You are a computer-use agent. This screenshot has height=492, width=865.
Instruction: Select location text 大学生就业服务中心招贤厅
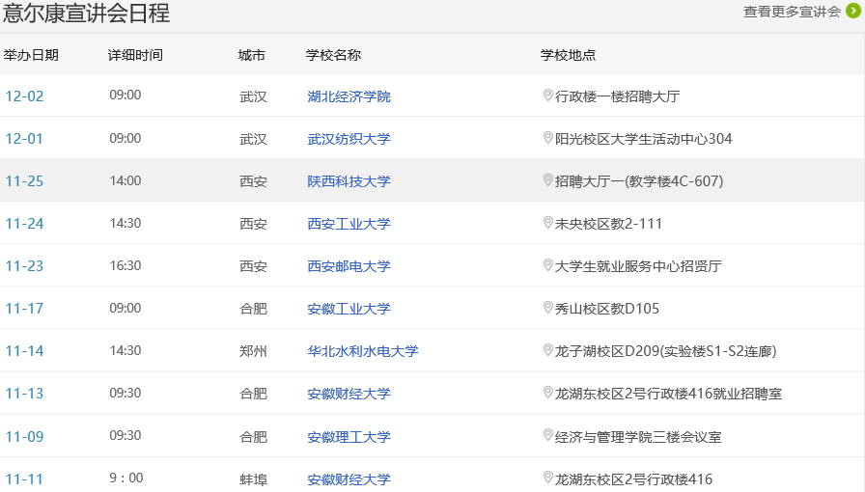(638, 266)
